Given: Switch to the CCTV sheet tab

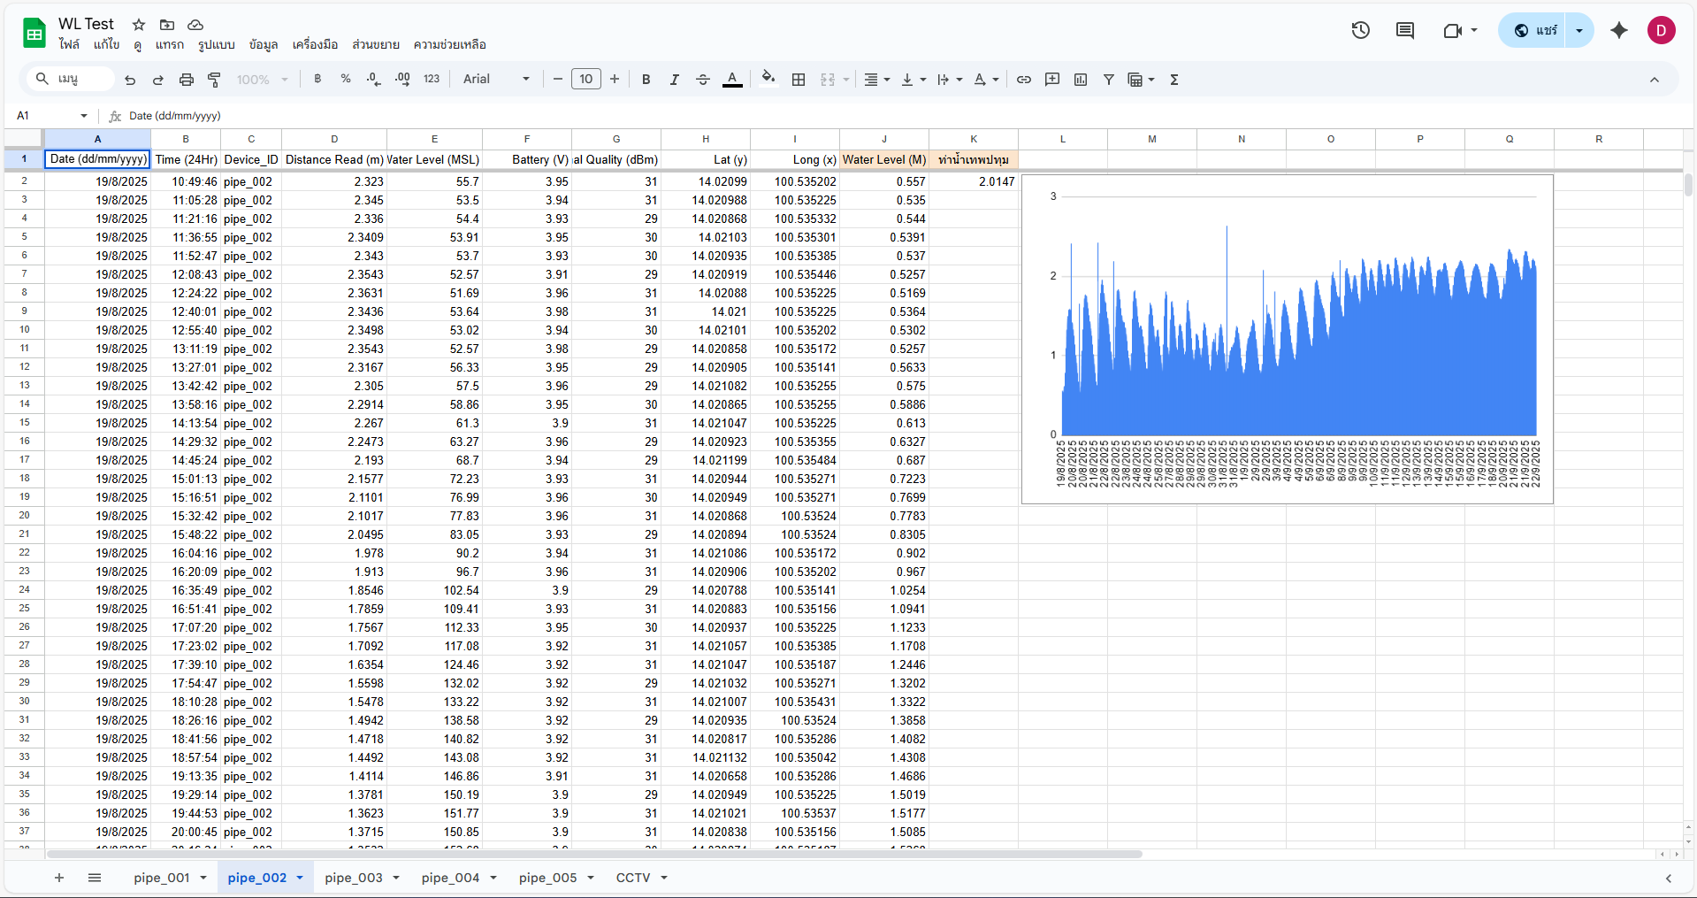Looking at the screenshot, I should 632,878.
